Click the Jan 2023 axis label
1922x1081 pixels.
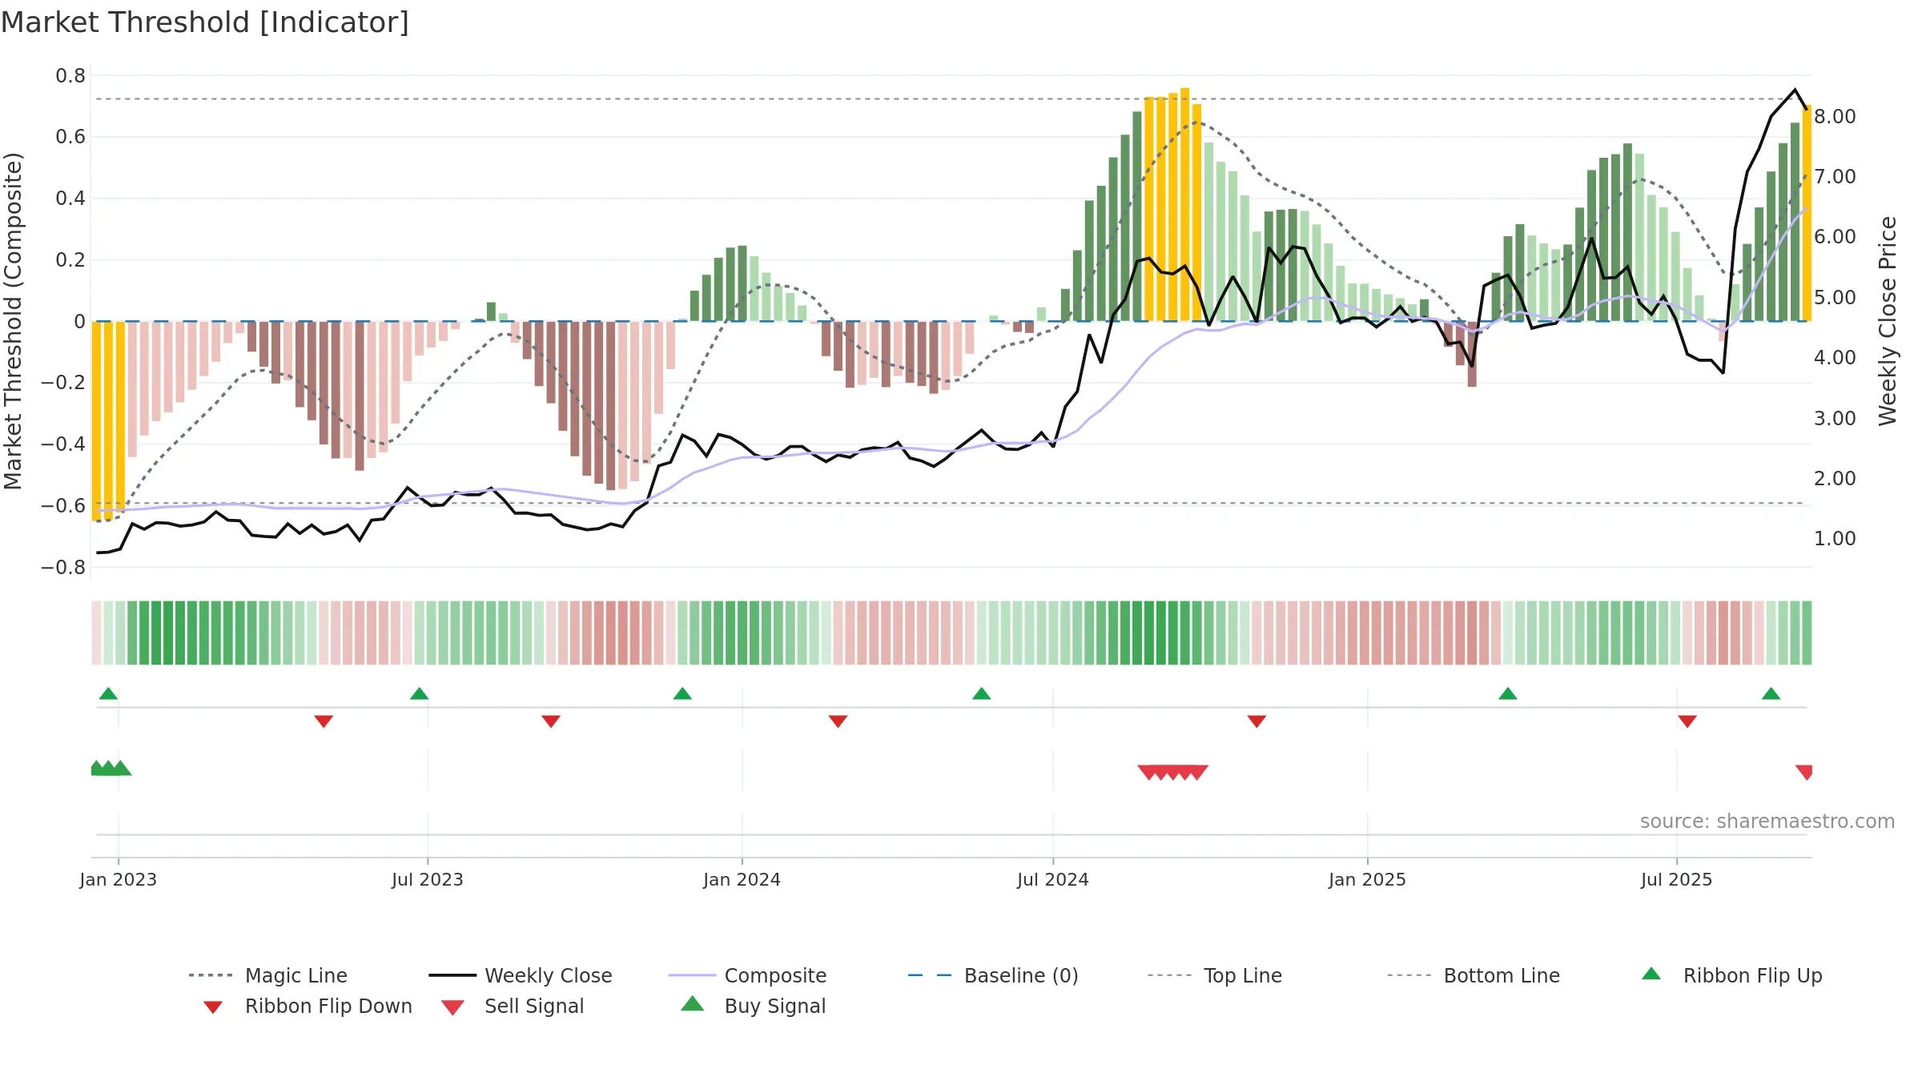[119, 879]
